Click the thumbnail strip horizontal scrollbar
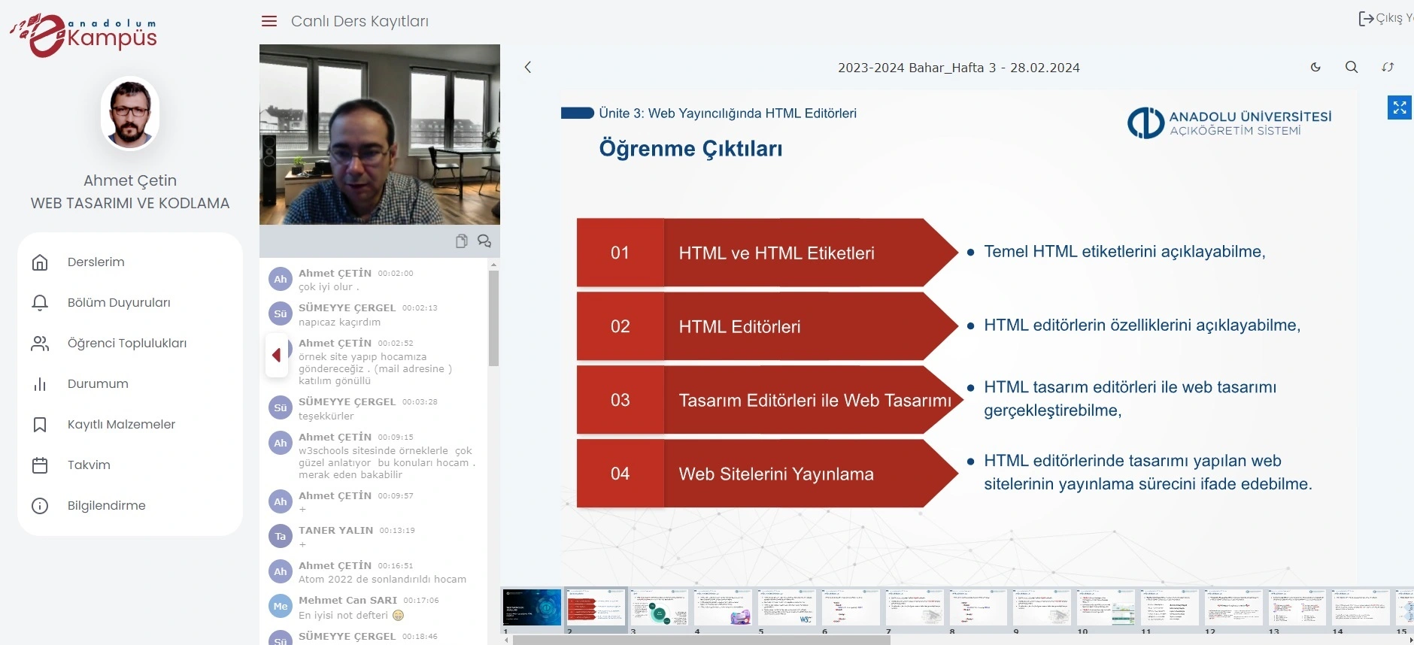1414x645 pixels. pyautogui.click(x=701, y=640)
